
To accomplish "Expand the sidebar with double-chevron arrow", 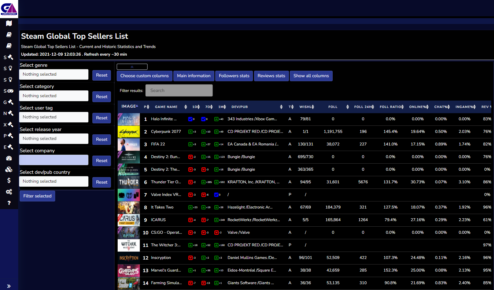I will pos(9,286).
